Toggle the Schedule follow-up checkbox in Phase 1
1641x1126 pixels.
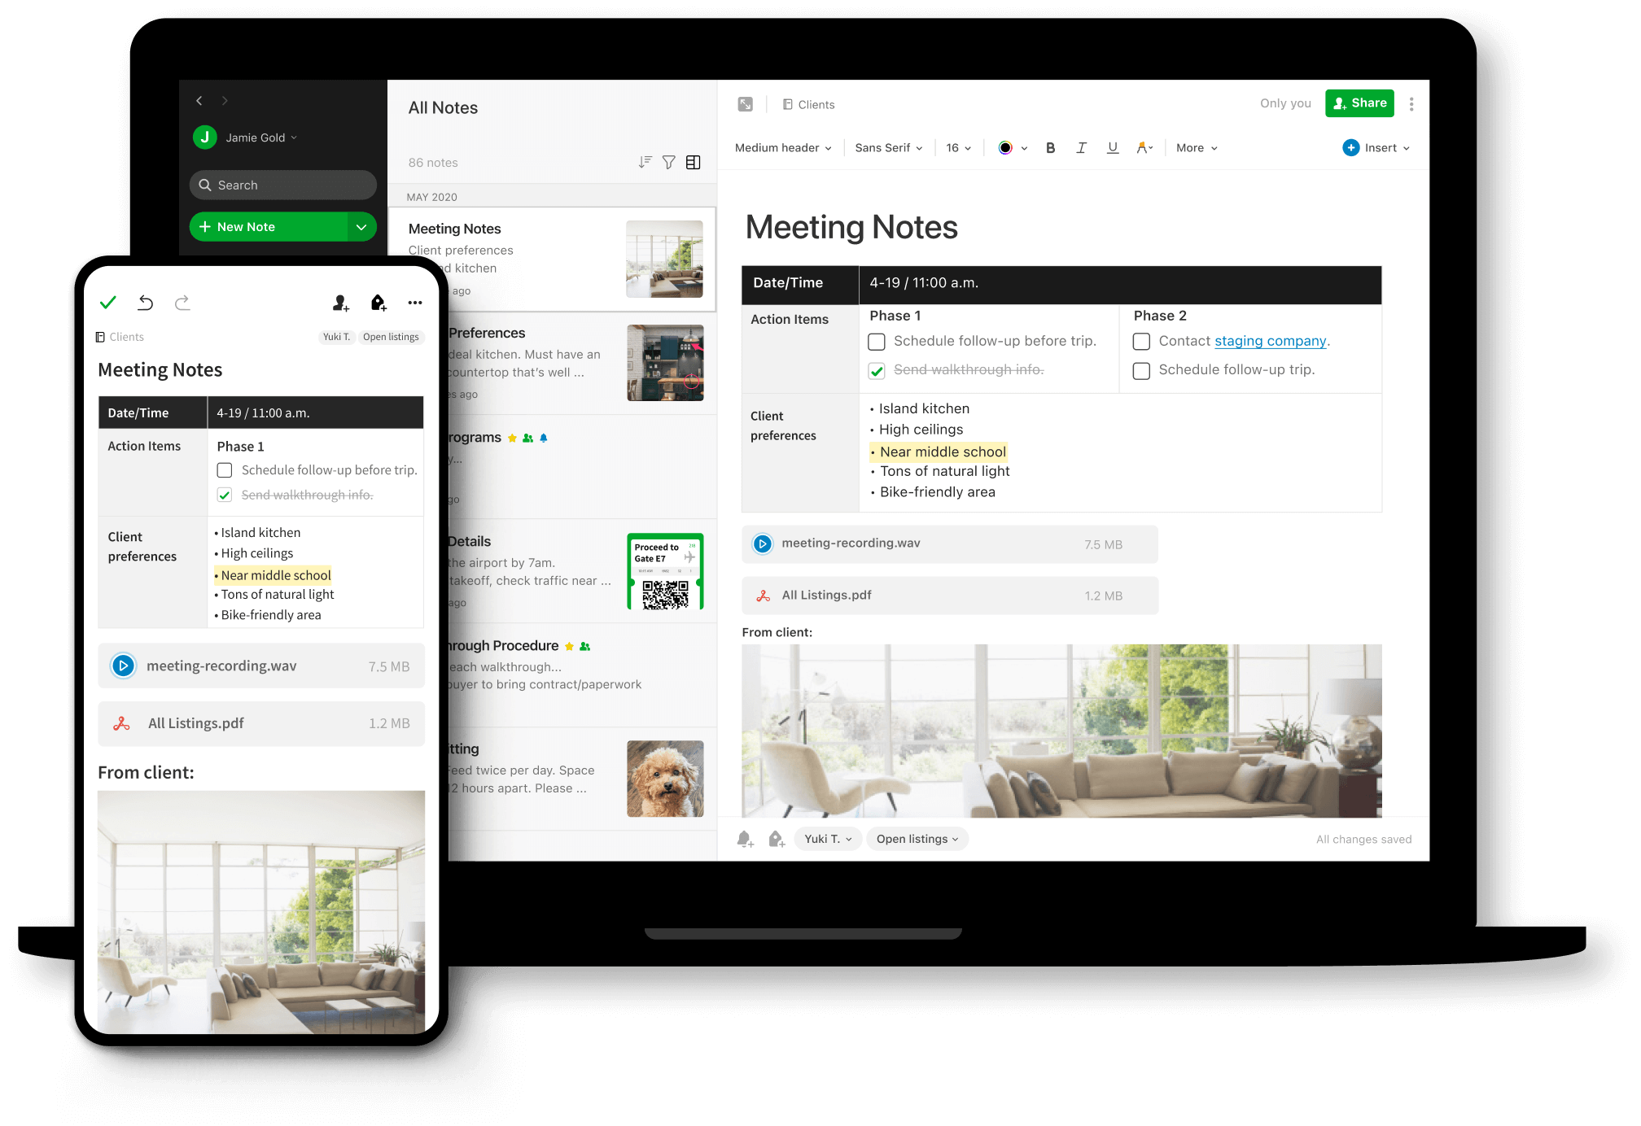[x=877, y=342]
